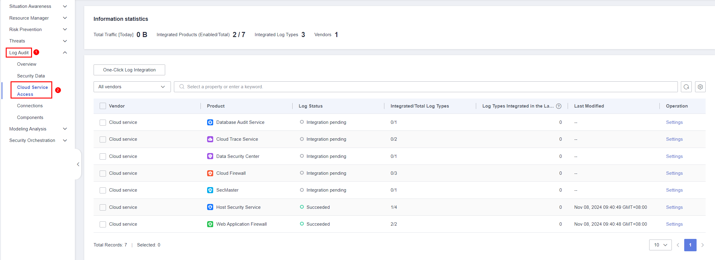
Task: Open the Security Data menu item
Action: point(31,76)
